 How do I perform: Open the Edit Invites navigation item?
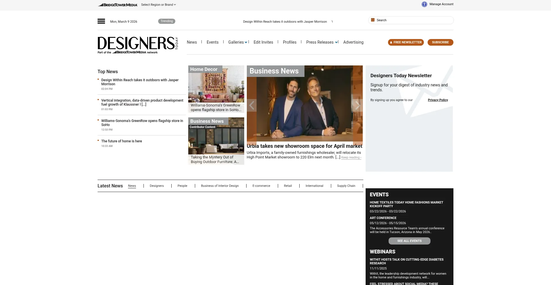coord(263,42)
